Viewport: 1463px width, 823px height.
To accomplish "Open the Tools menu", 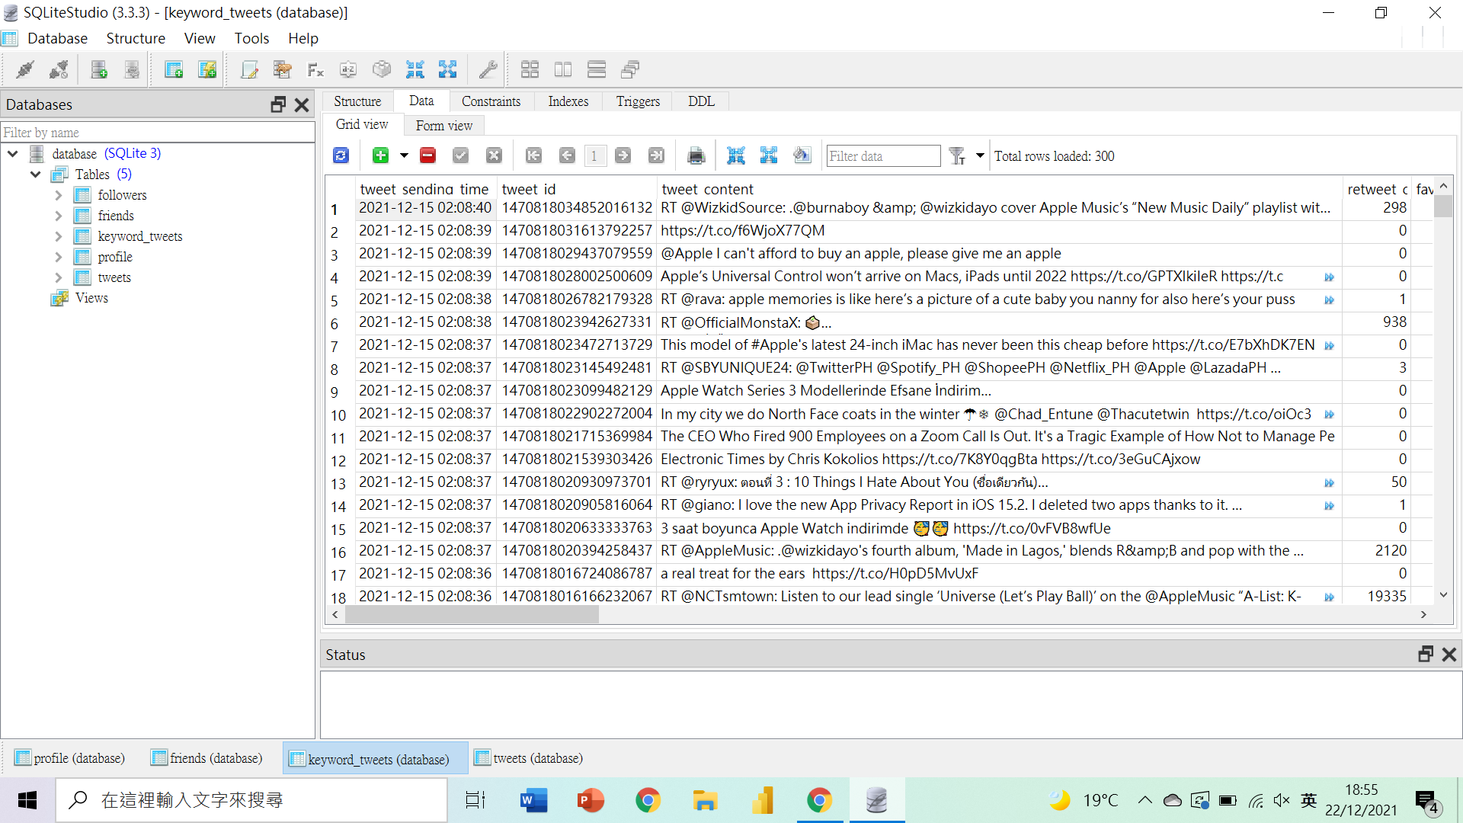I will pyautogui.click(x=251, y=38).
